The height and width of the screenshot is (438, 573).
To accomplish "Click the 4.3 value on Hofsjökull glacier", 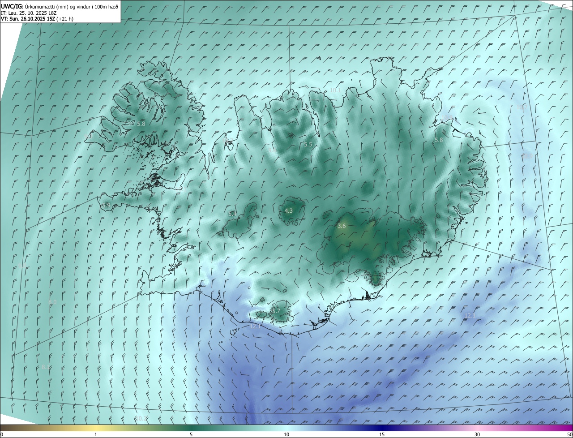I will tap(289, 210).
